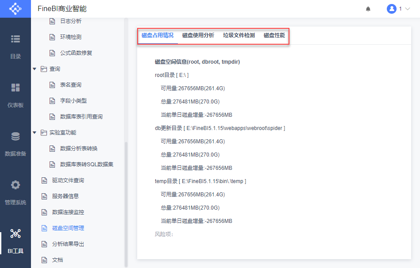This screenshot has height=268, width=420.
Task: Click the root目录 [ E:\ ] line
Action: click(x=172, y=75)
